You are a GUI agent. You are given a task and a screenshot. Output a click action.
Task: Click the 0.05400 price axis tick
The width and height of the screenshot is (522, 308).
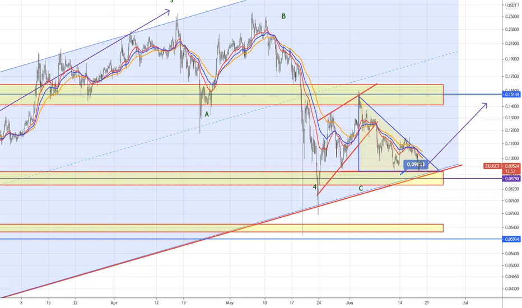[512, 254]
